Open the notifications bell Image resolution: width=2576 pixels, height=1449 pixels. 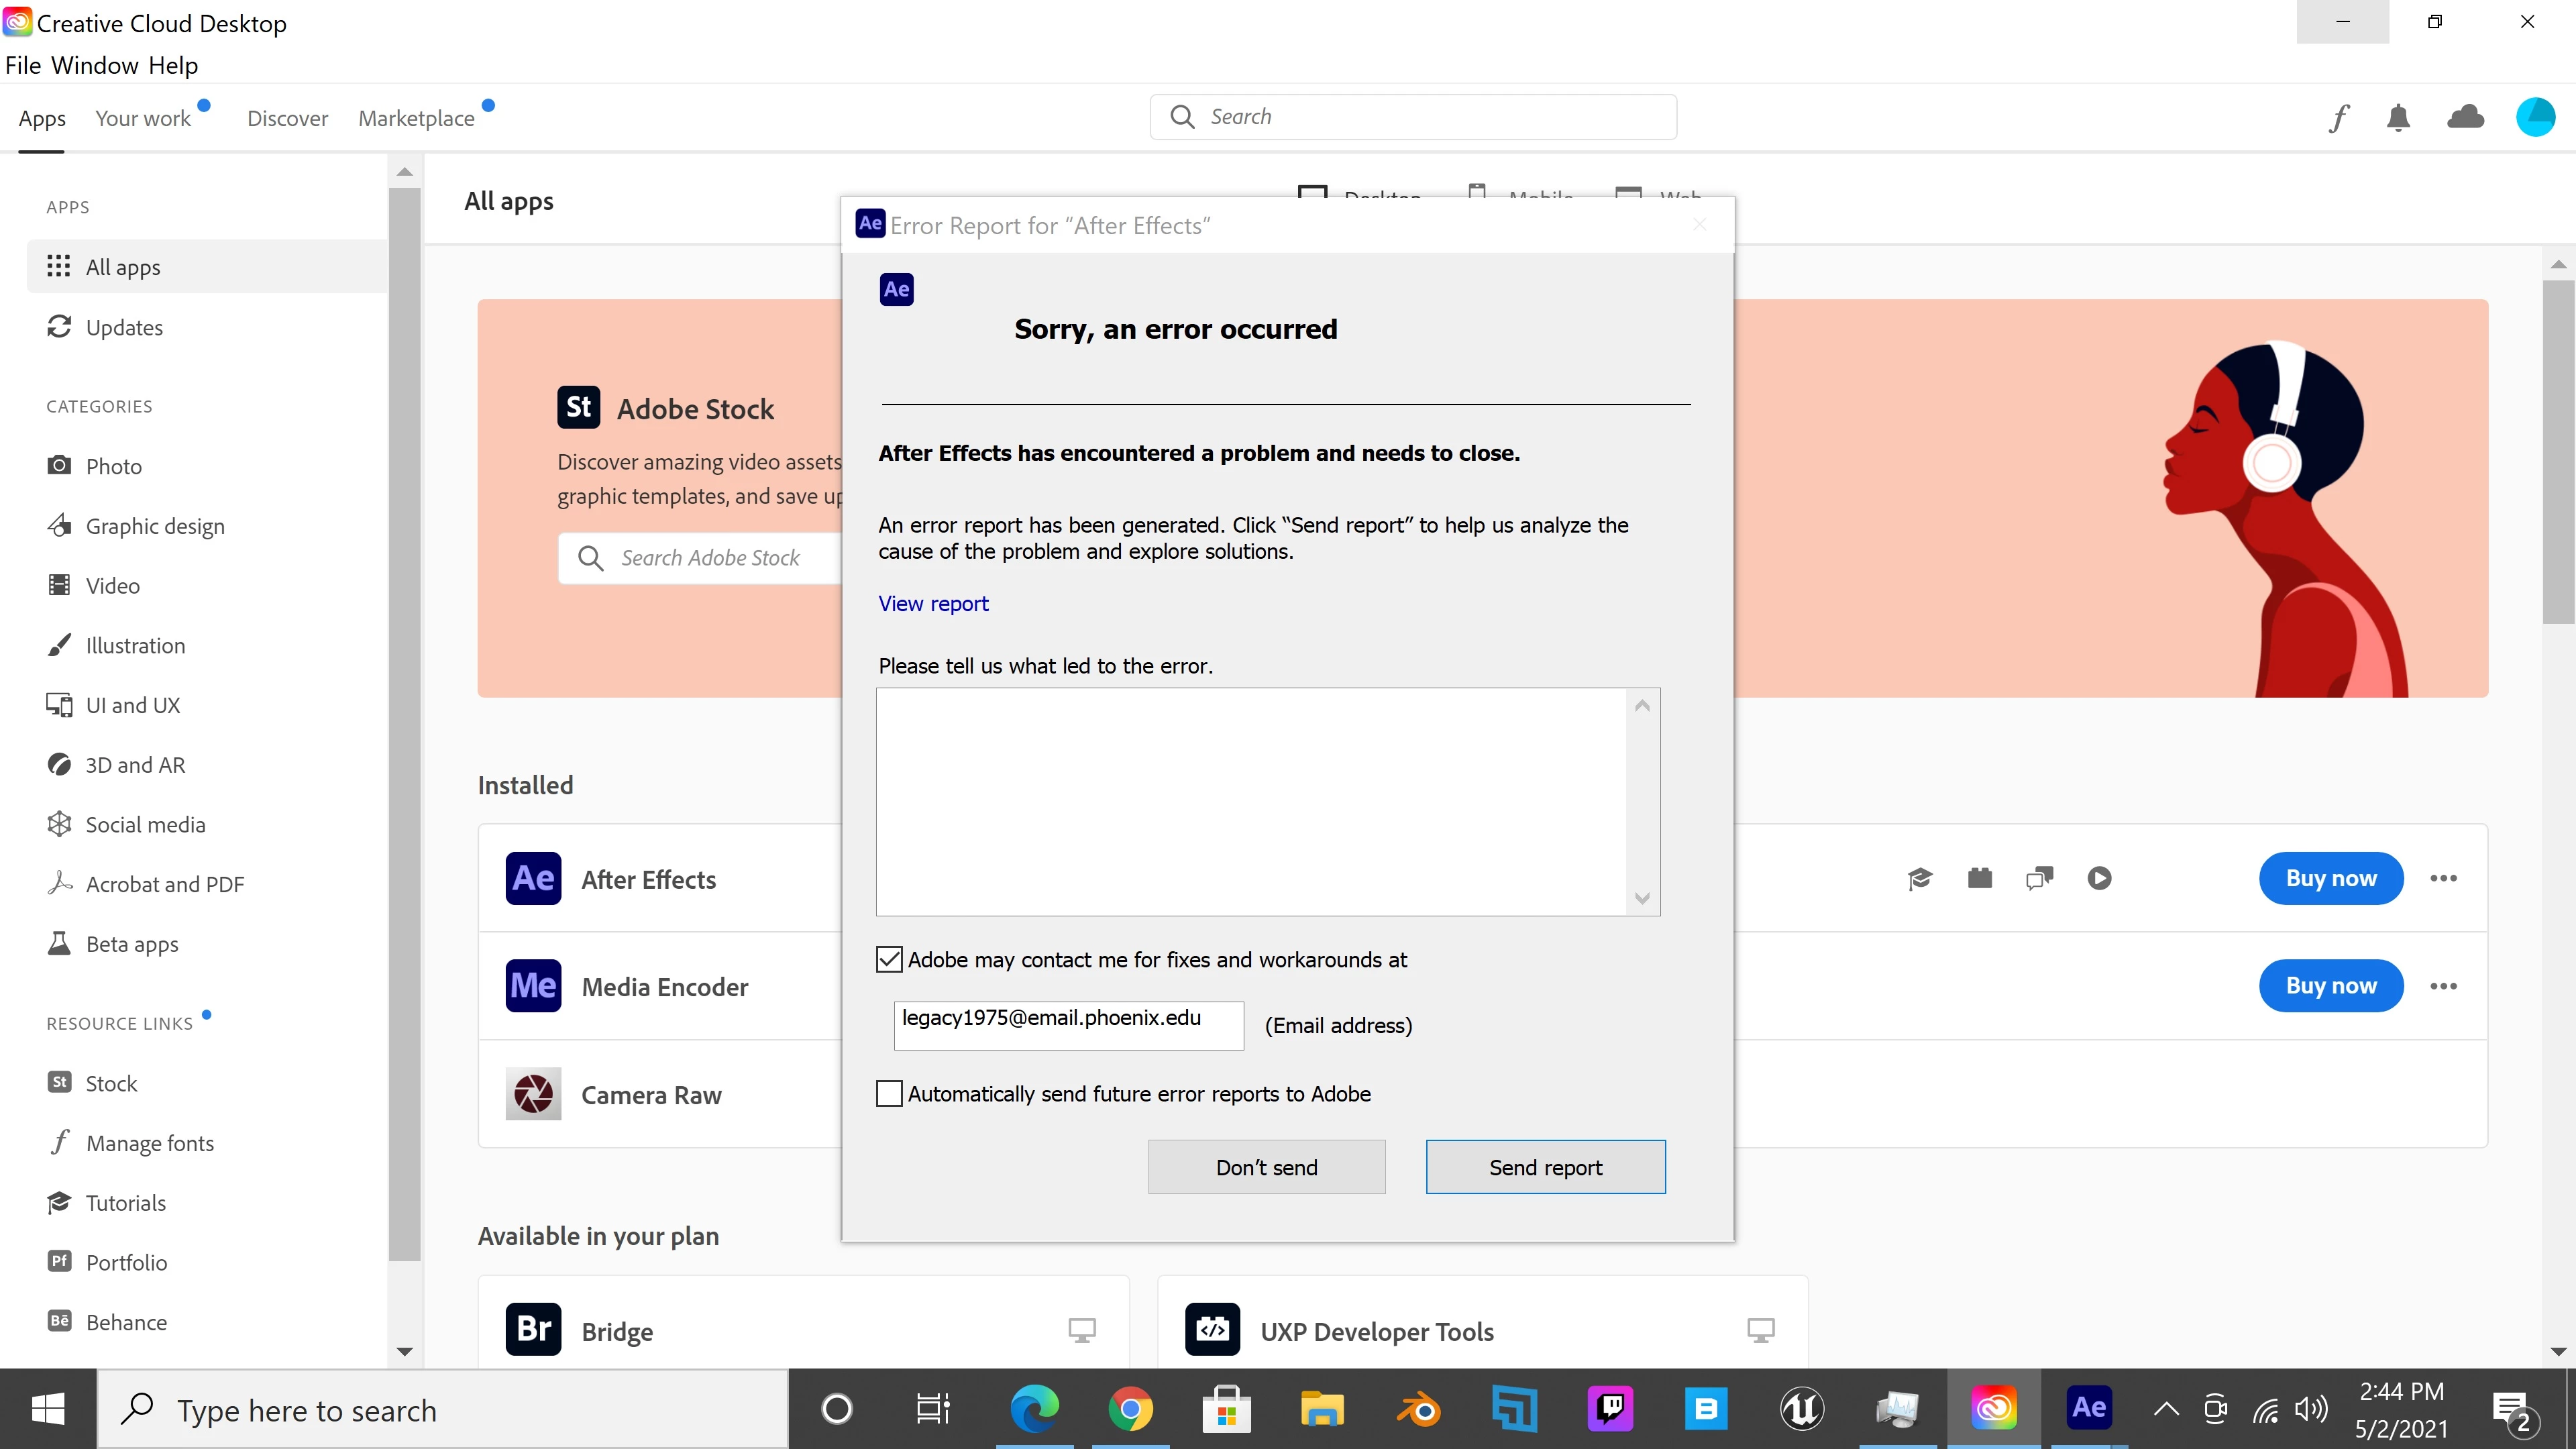[2398, 118]
